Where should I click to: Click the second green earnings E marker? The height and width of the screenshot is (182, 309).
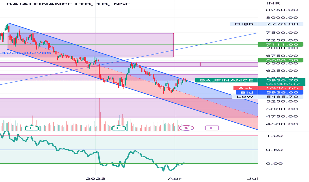click(119, 128)
